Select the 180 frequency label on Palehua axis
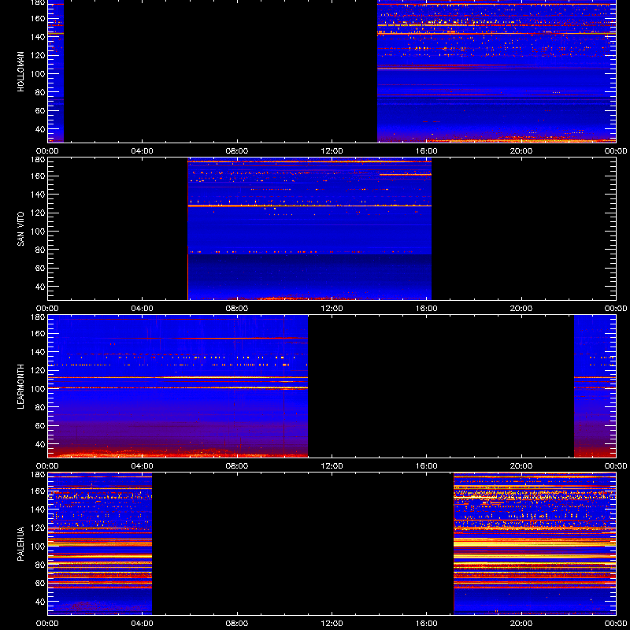This screenshot has height=630, width=630. pyautogui.click(x=38, y=475)
